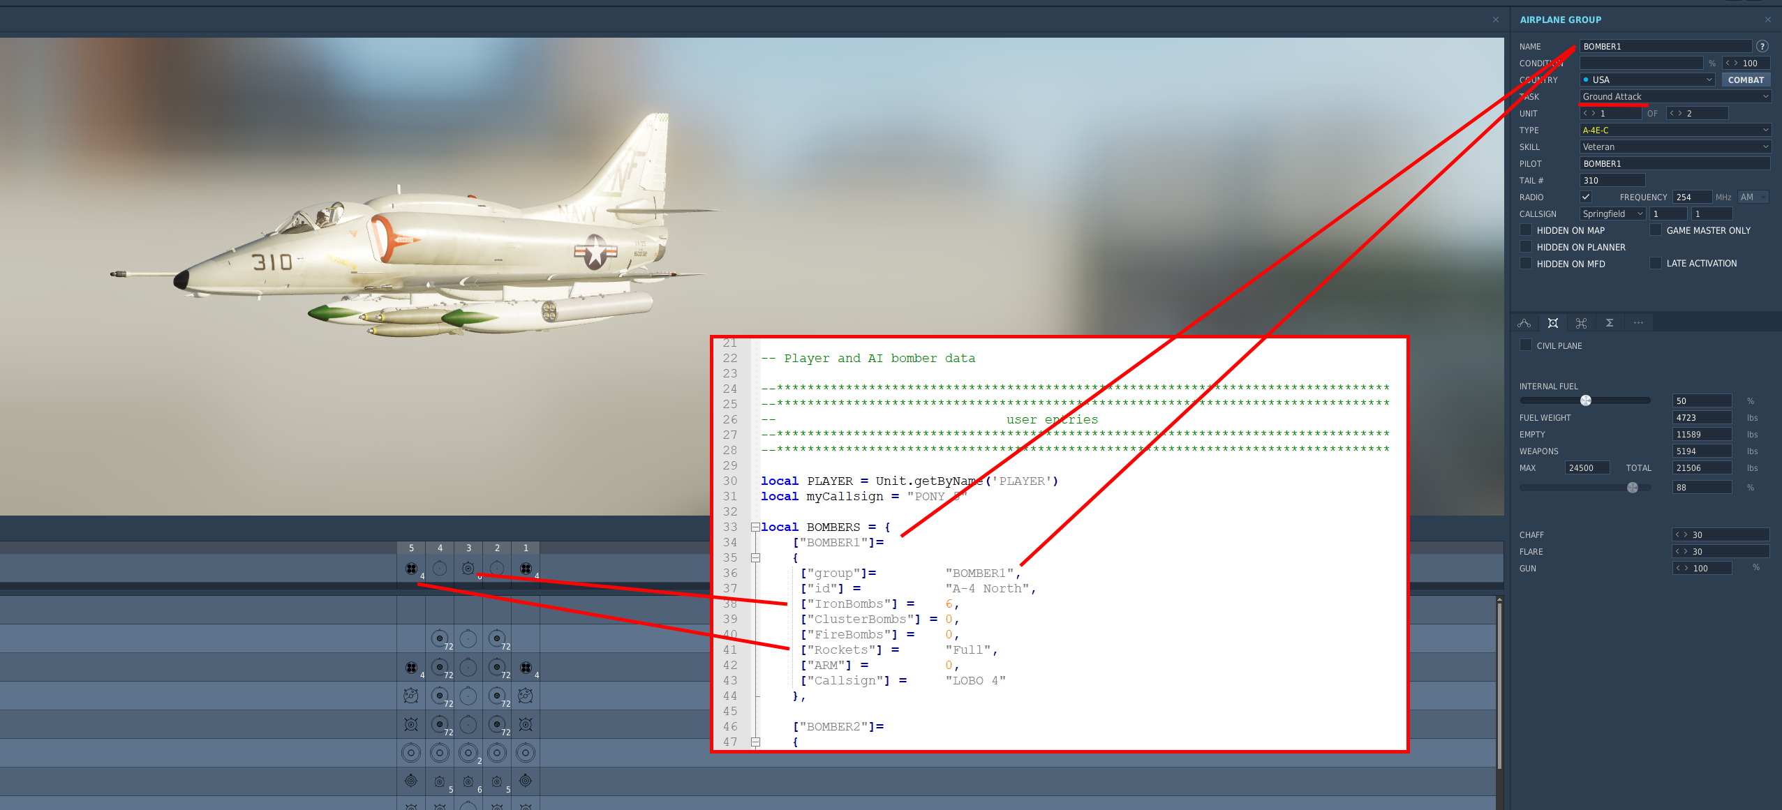Image resolution: width=1782 pixels, height=810 pixels.
Task: Open the three-dots more options tab
Action: [x=1638, y=323]
